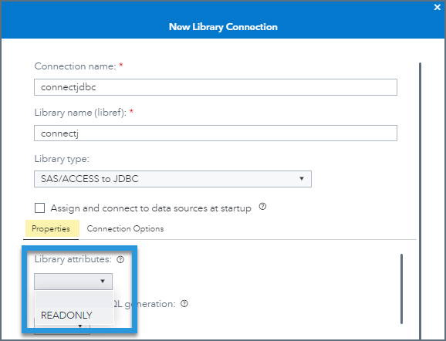Expand the Library attributes dropdown arrow
The width and height of the screenshot is (446, 341).
[x=103, y=282]
